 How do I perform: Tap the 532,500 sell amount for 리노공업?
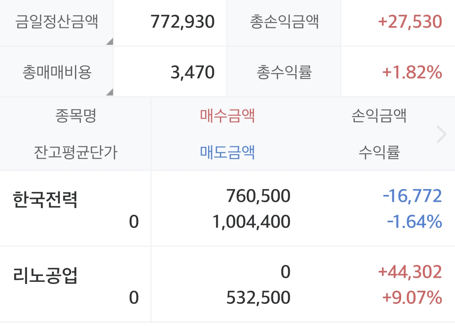(x=258, y=297)
